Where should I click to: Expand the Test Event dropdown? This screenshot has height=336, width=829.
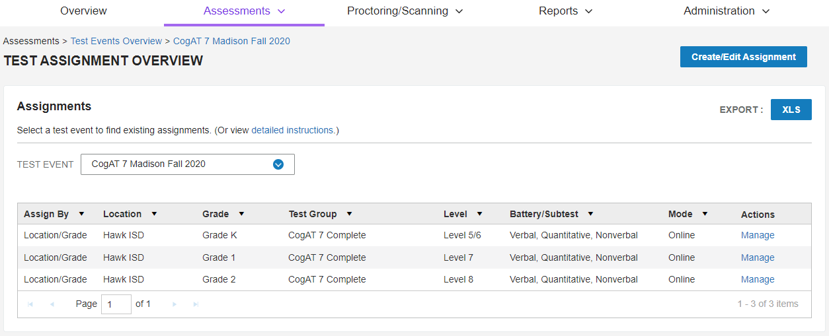pos(278,164)
